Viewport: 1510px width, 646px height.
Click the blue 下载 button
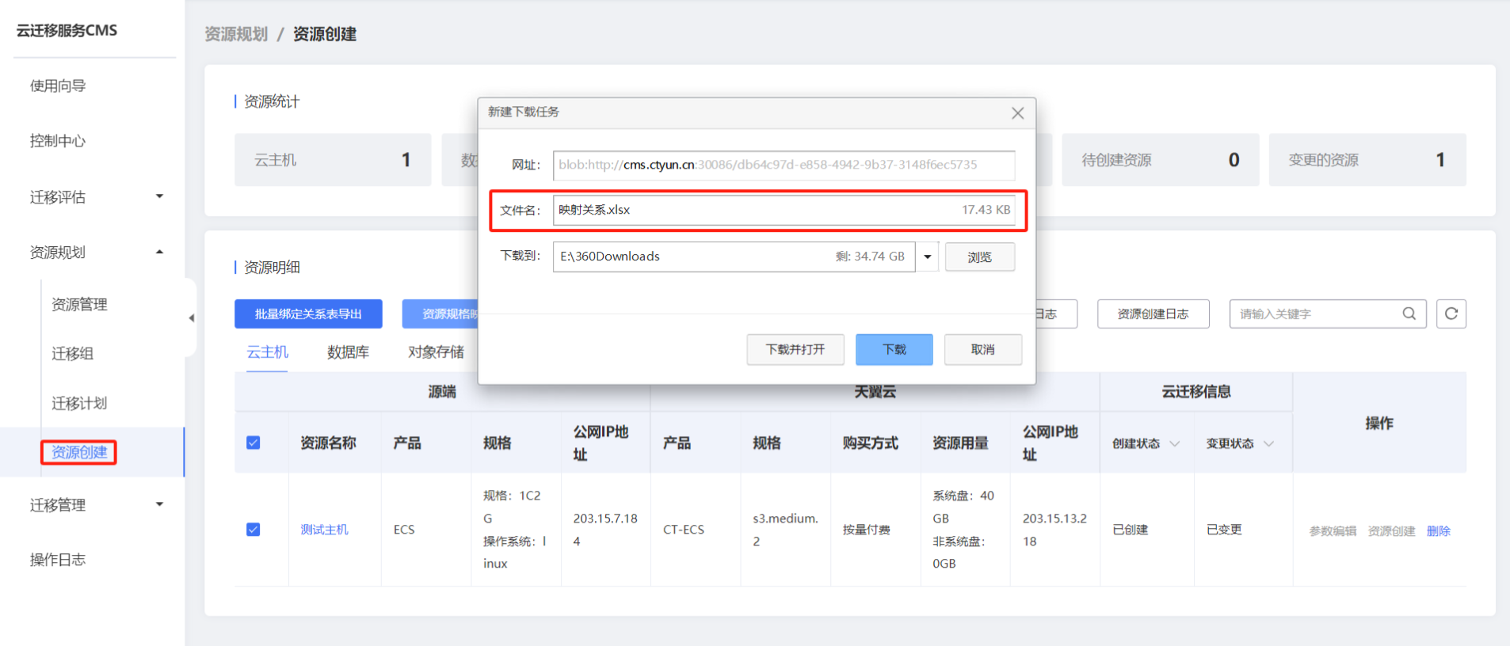tap(894, 349)
